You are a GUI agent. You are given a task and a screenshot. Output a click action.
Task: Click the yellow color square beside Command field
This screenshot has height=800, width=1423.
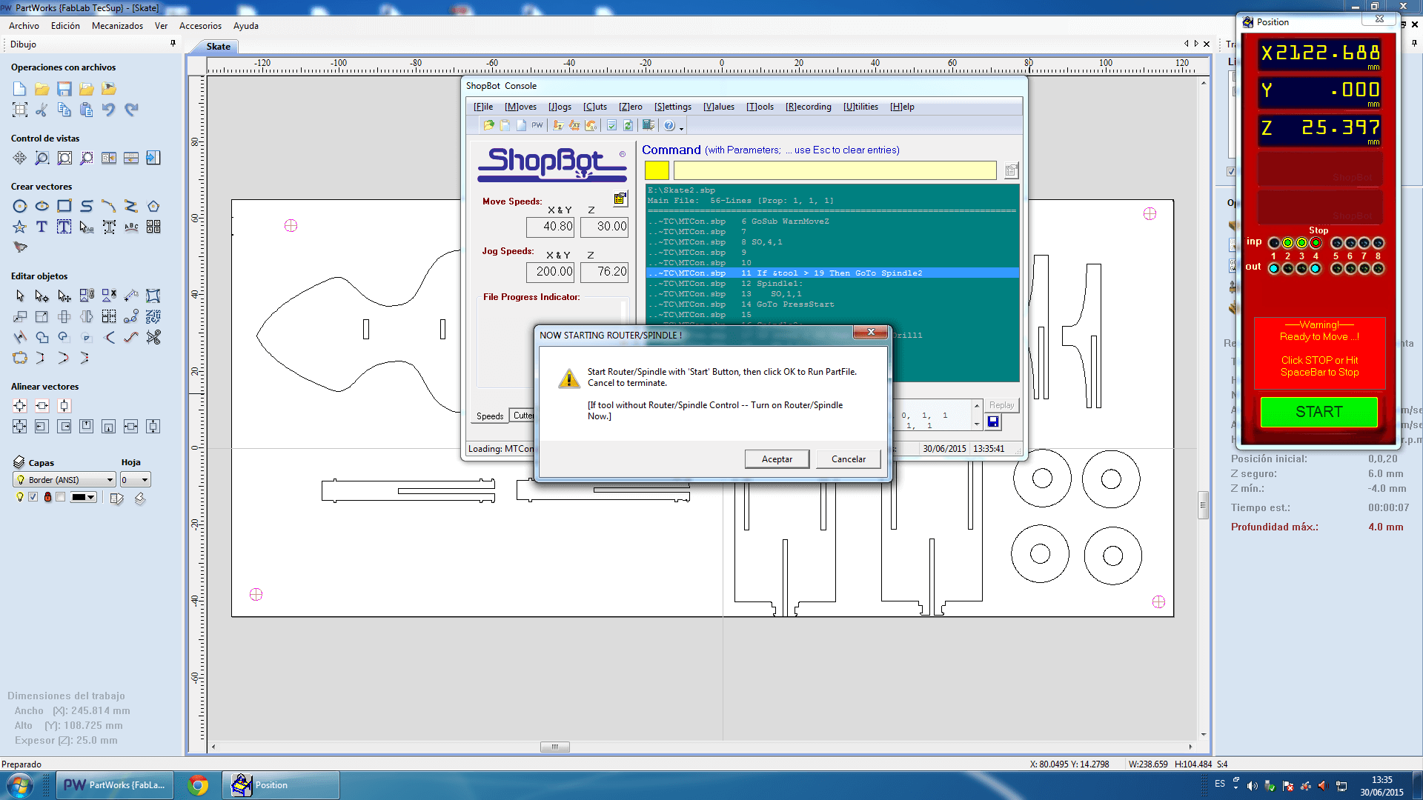657,171
